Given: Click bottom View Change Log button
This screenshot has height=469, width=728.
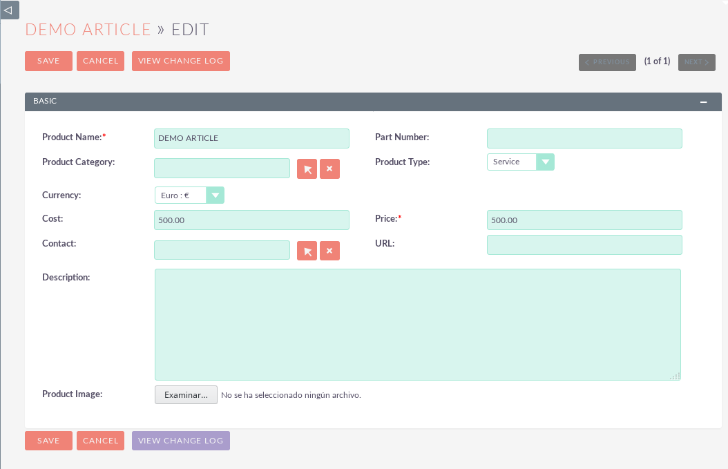Looking at the screenshot, I should point(180,441).
